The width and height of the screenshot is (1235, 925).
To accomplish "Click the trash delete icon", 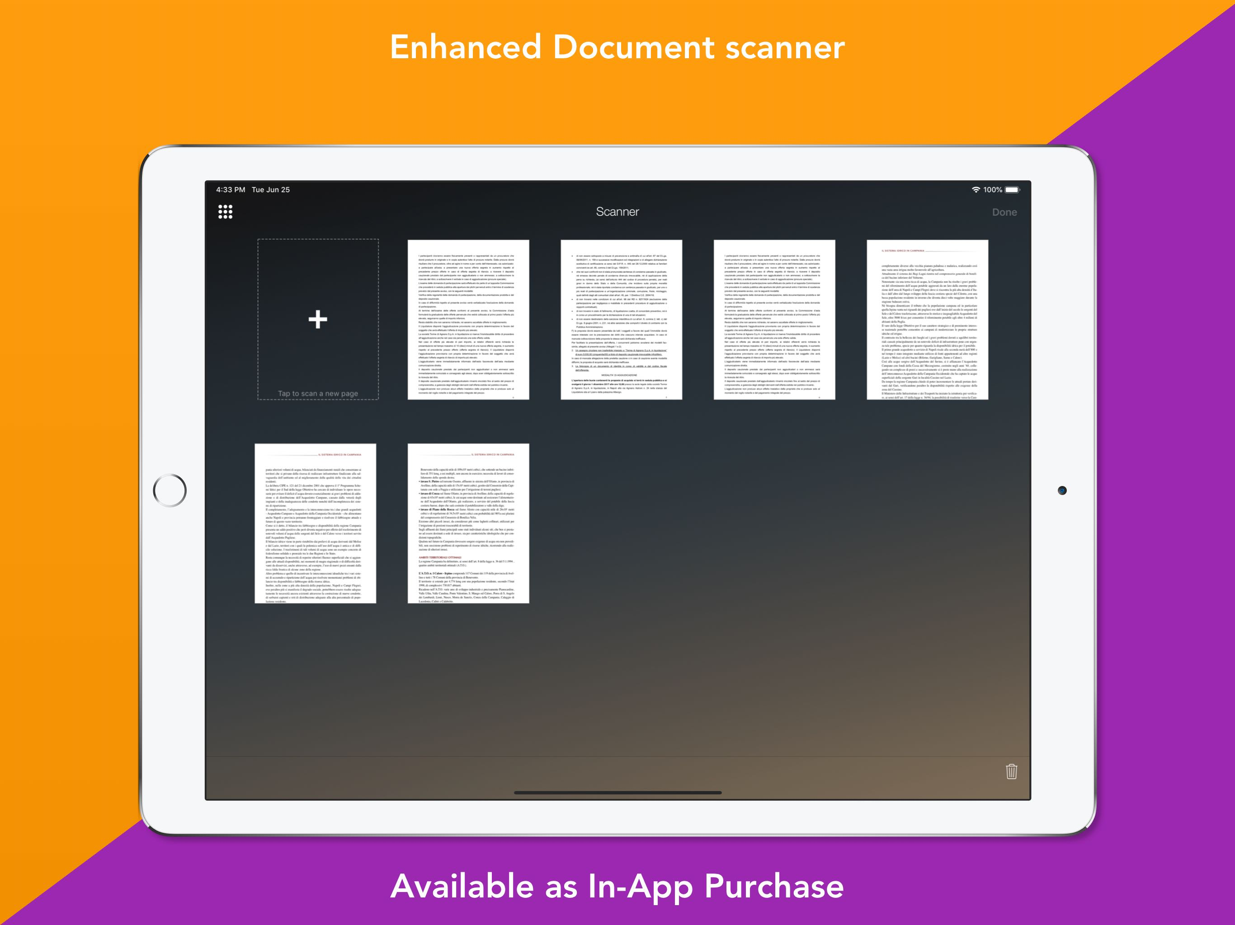I will point(1011,771).
